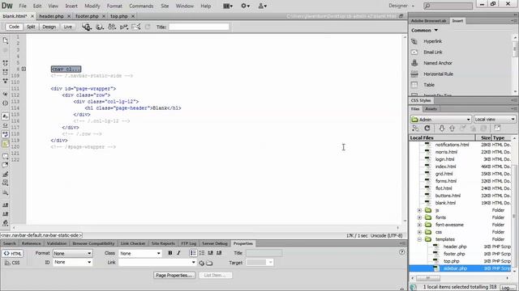Click the Log button in Files panel
The width and height of the screenshot is (519, 291).
pos(507,288)
